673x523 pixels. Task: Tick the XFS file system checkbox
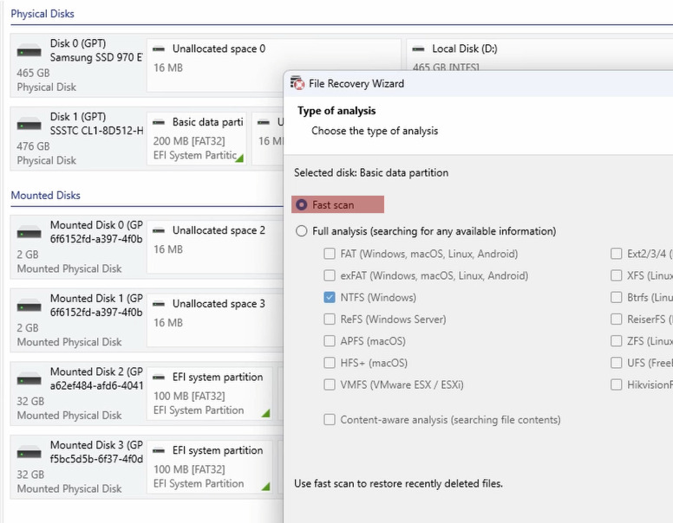(x=616, y=275)
